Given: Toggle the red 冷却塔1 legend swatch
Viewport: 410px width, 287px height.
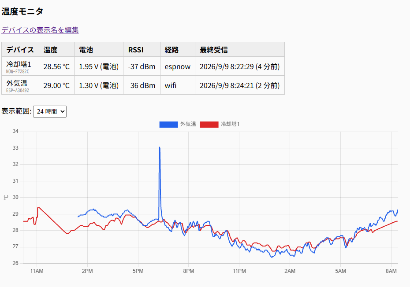Looking at the screenshot, I should point(209,124).
